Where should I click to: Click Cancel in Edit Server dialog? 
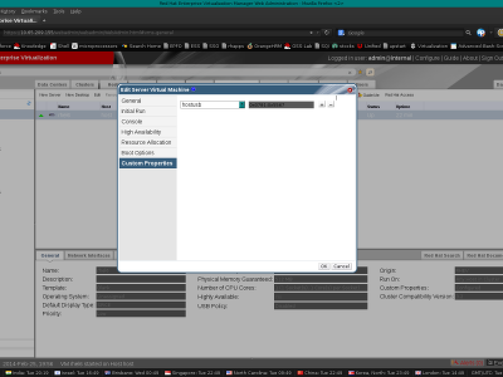coord(341,266)
